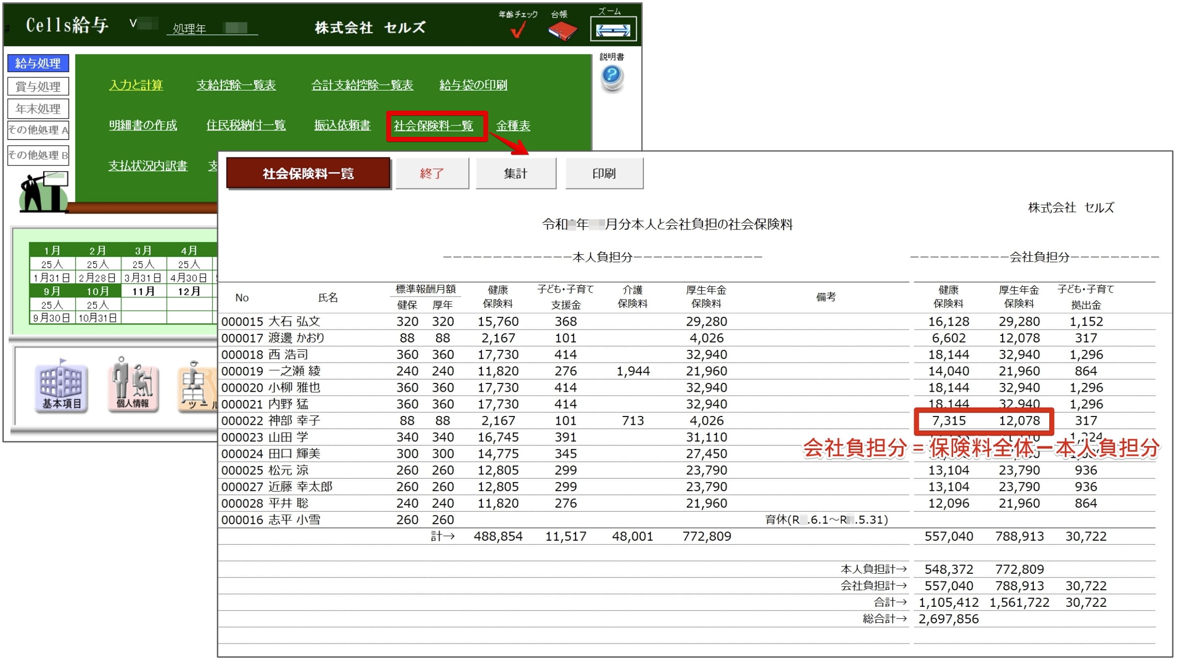The height and width of the screenshot is (664, 1179).
Task: Select the 4月 month cell
Action: [x=189, y=250]
